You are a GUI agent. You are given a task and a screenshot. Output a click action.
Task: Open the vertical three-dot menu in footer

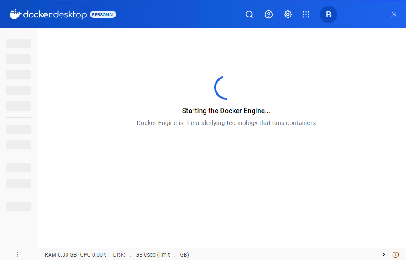point(17,255)
